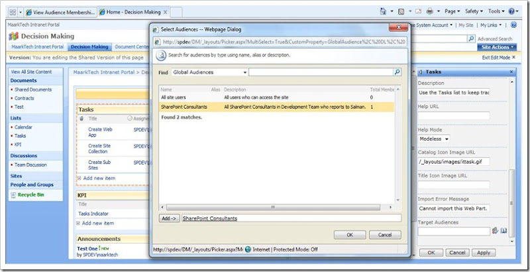
Task: Open the Test One announcement
Action: 87,249
